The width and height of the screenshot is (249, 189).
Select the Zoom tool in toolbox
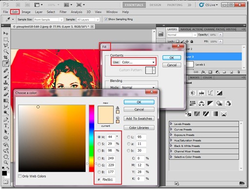pos(6,162)
